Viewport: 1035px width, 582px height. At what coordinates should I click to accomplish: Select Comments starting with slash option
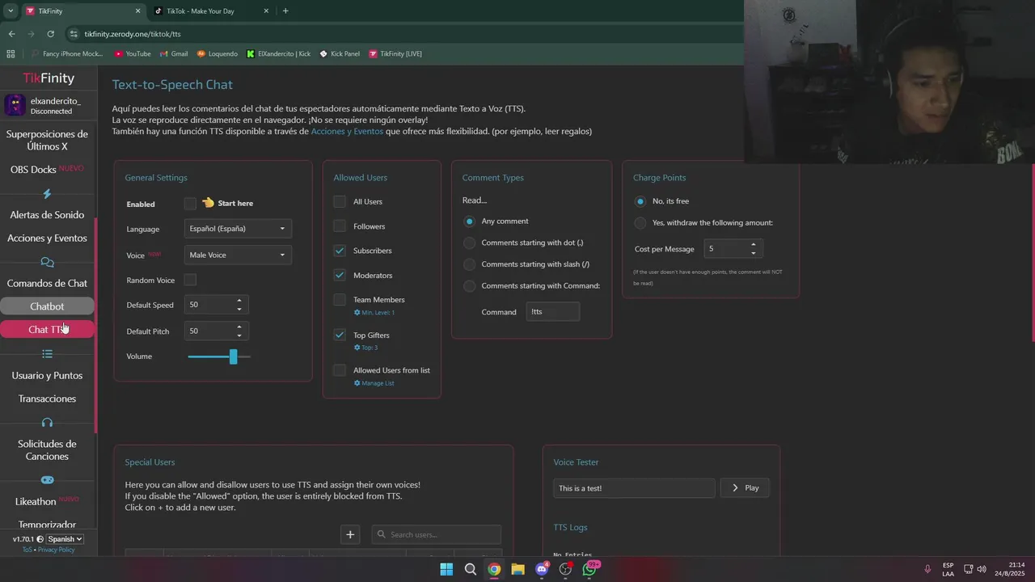469,264
